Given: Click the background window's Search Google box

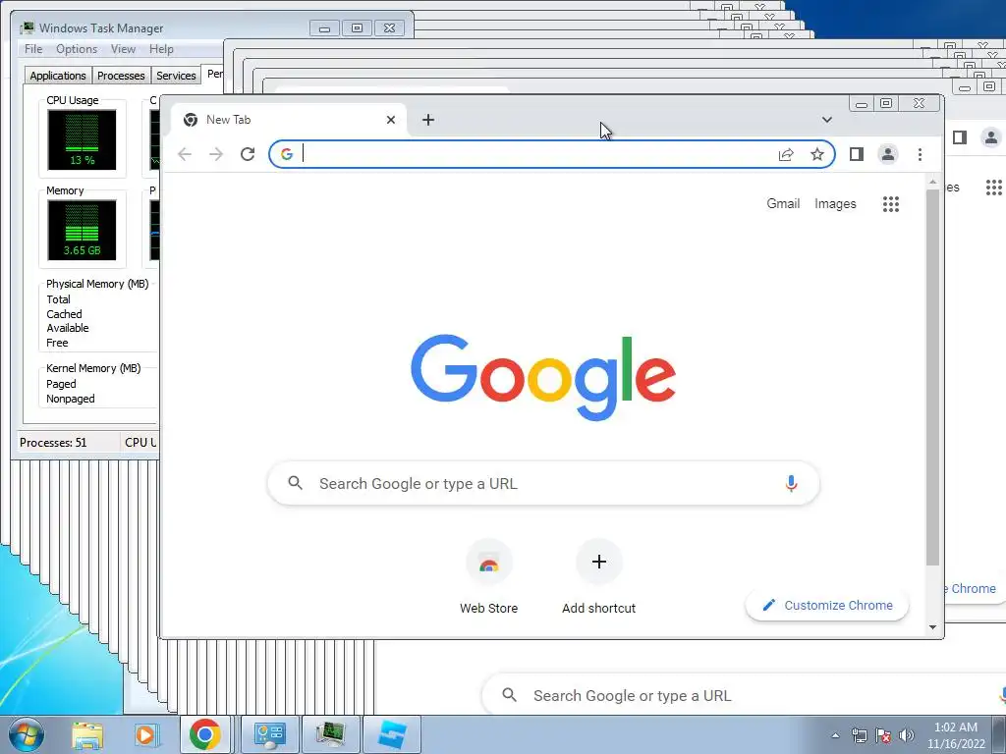Looking at the screenshot, I should [x=744, y=696].
